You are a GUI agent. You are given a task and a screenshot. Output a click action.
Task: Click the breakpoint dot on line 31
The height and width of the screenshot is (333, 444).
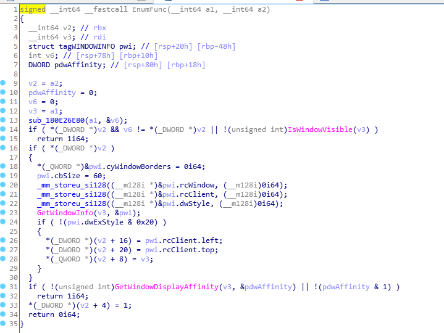coord(4,286)
